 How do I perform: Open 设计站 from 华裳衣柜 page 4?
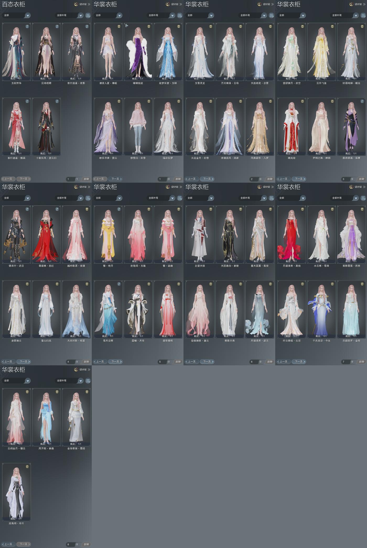point(82,187)
